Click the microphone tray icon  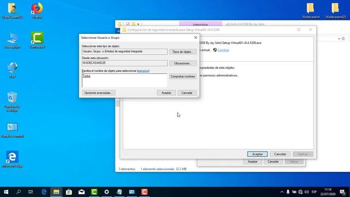pyautogui.click(x=288, y=192)
